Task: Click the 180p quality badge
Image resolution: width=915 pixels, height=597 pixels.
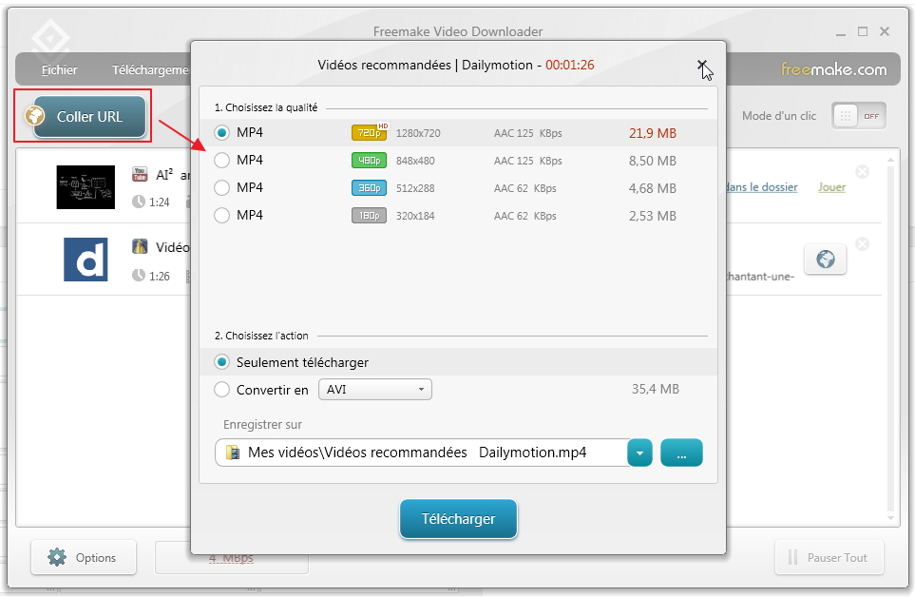Action: [369, 216]
